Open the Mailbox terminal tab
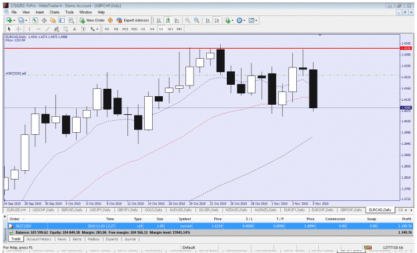Screen dimensions: 417x253 [93, 239]
